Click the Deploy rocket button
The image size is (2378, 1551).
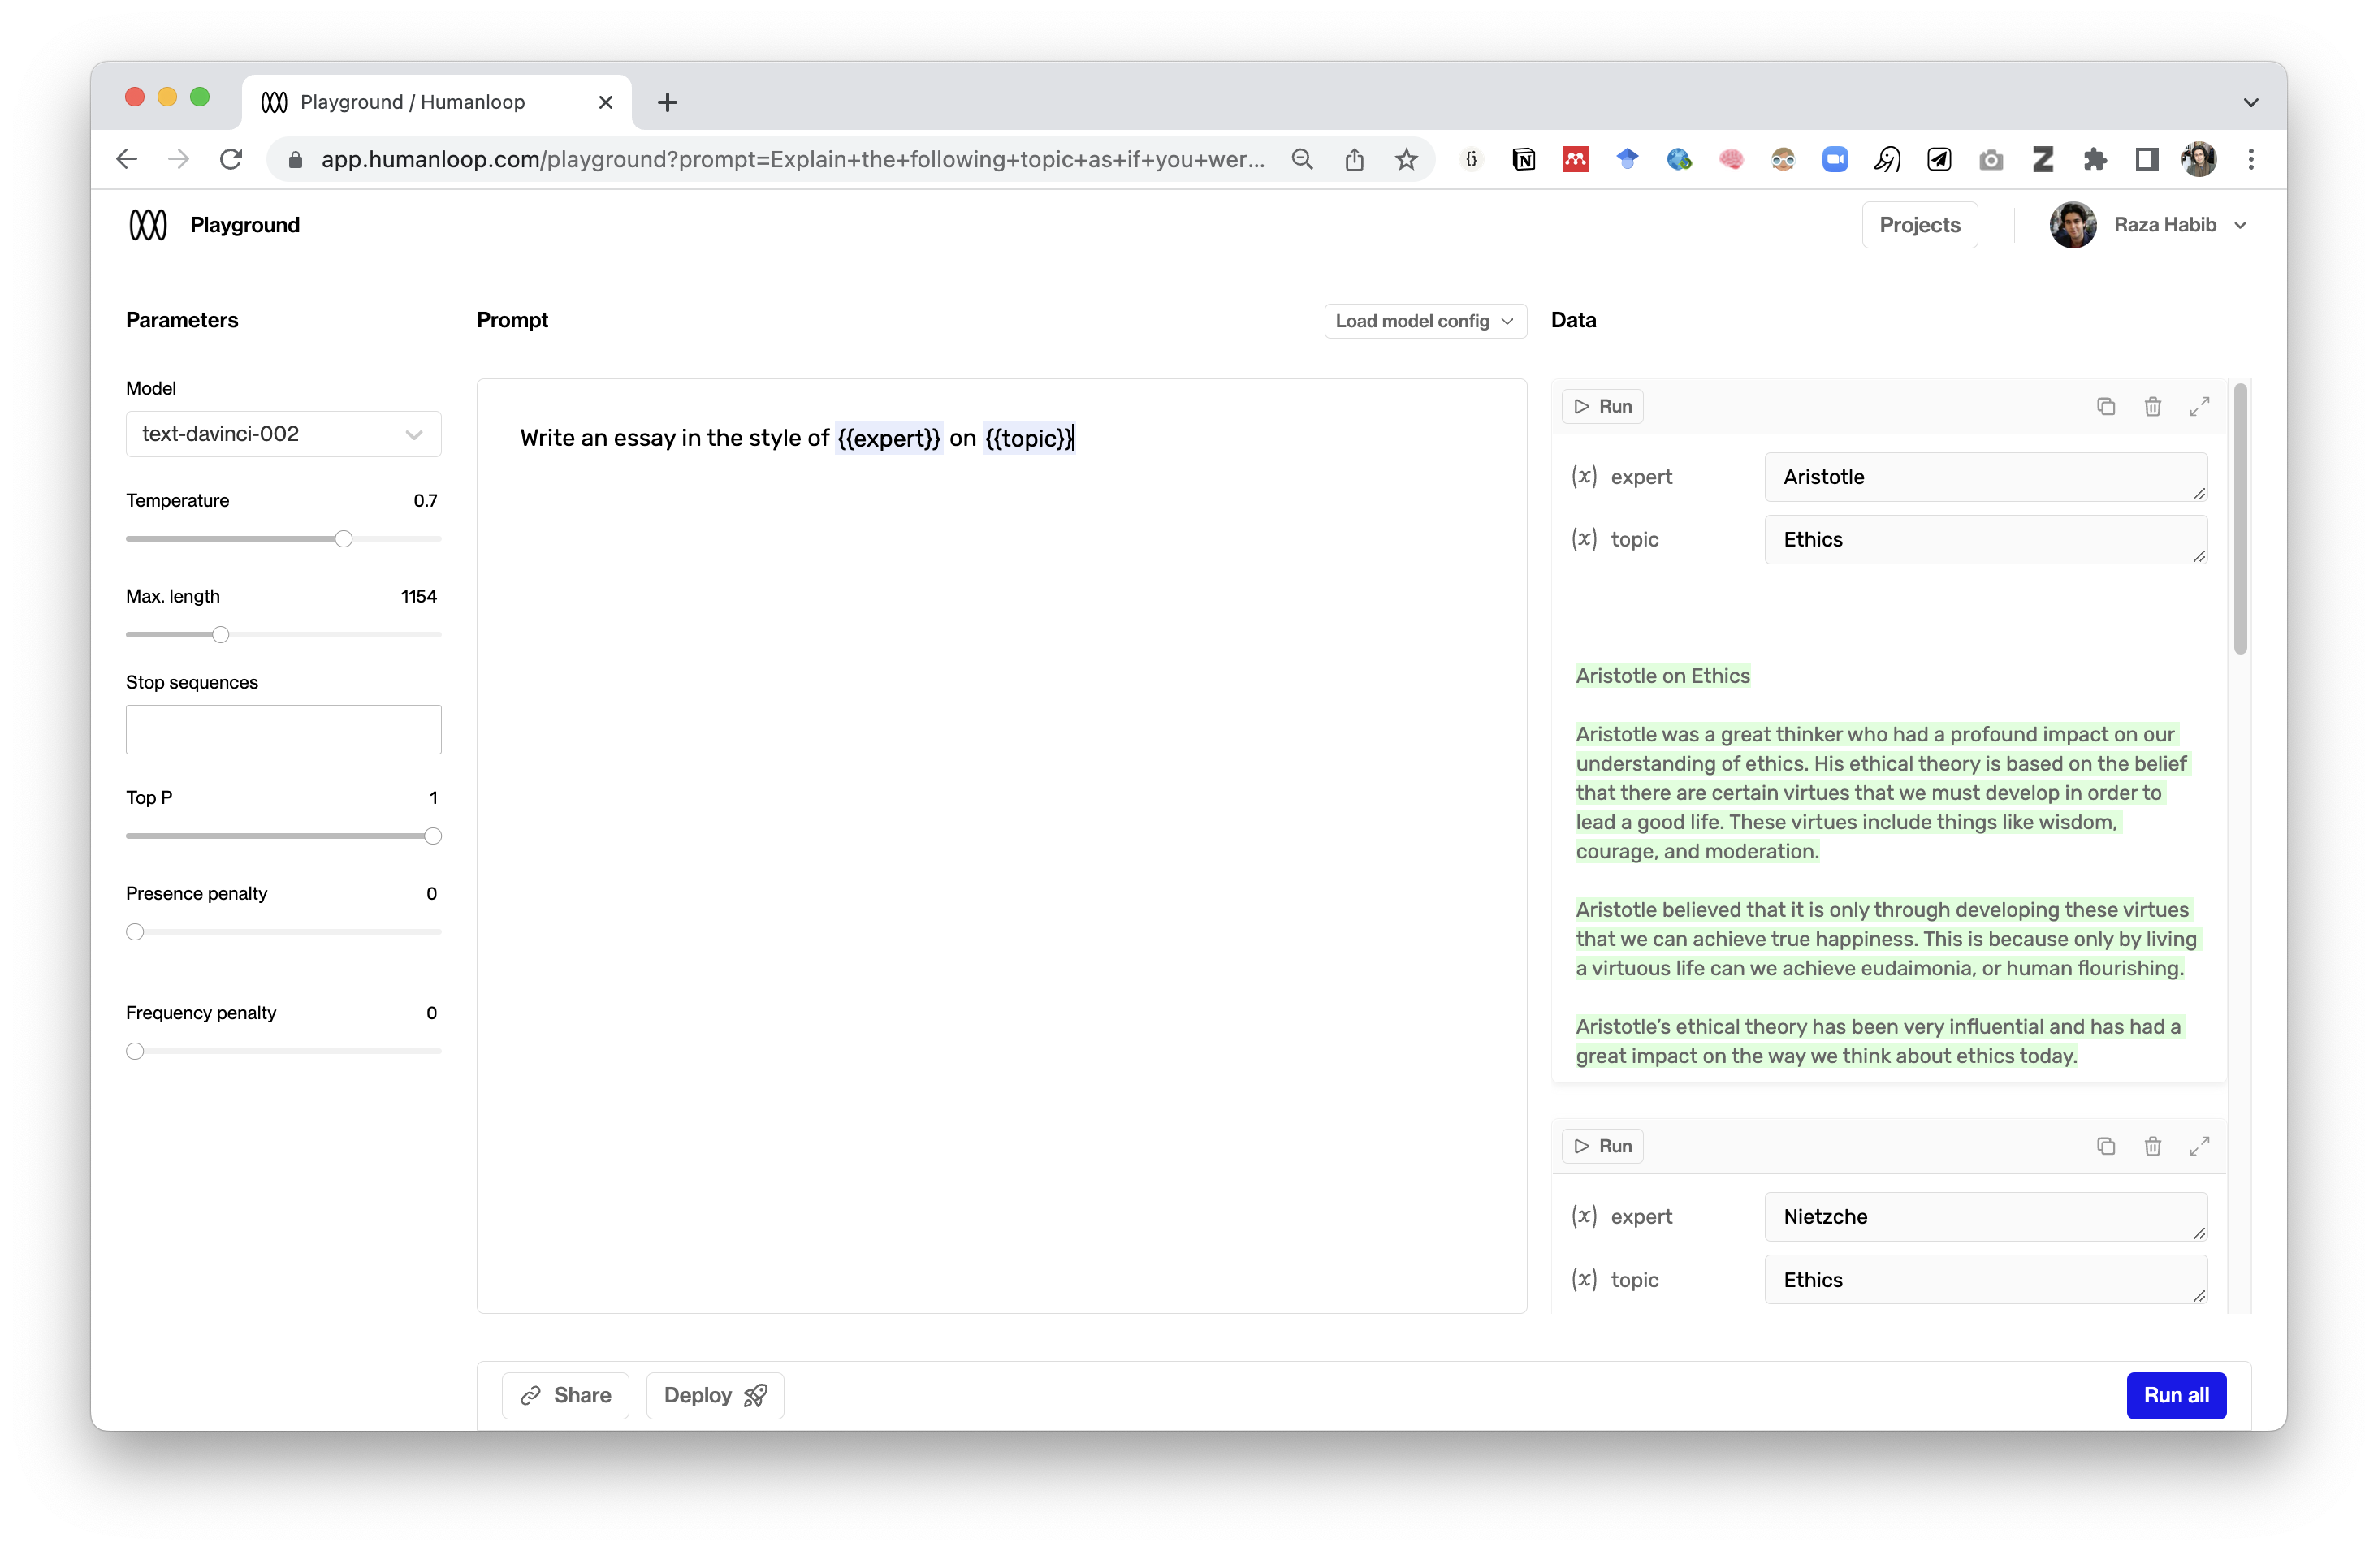point(715,1395)
